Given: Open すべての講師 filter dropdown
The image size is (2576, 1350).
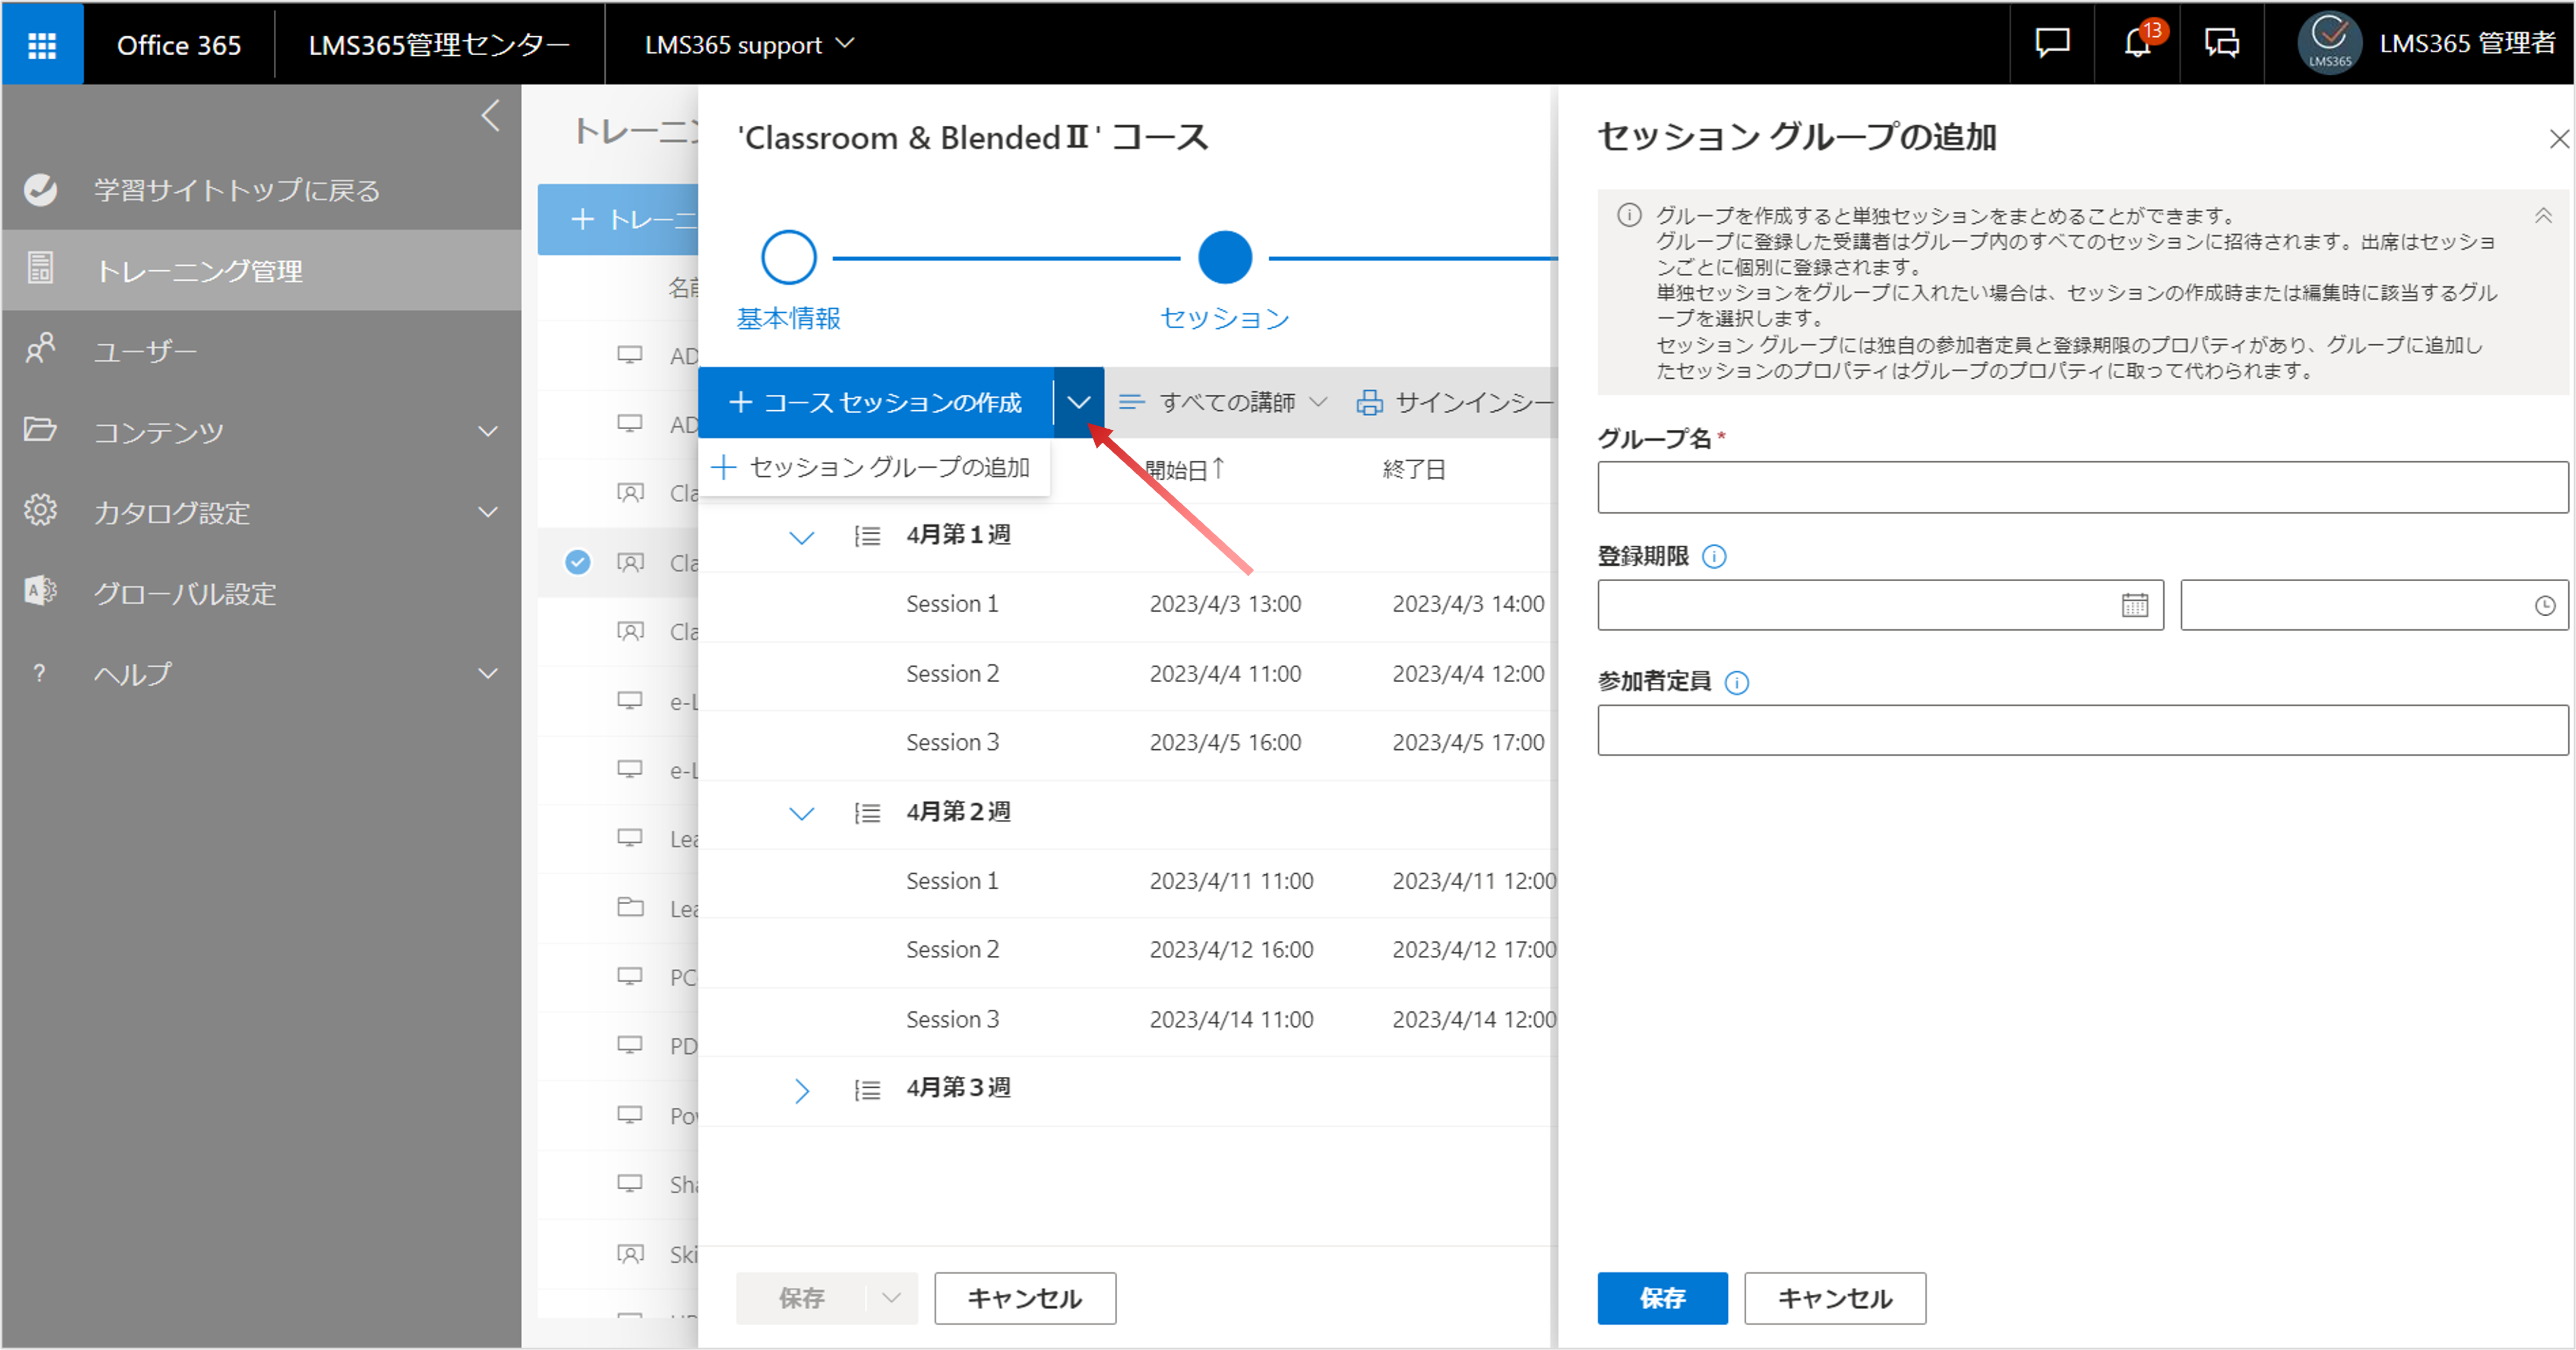Looking at the screenshot, I should point(1223,402).
